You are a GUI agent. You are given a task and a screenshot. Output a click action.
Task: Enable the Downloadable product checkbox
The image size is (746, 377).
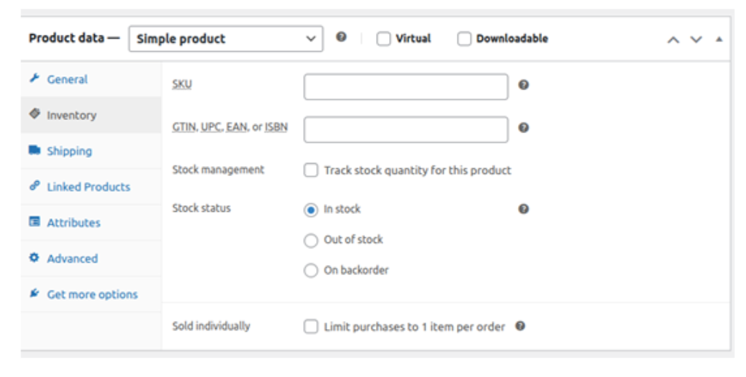click(464, 39)
